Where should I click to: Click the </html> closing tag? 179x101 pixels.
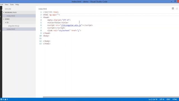47,44
